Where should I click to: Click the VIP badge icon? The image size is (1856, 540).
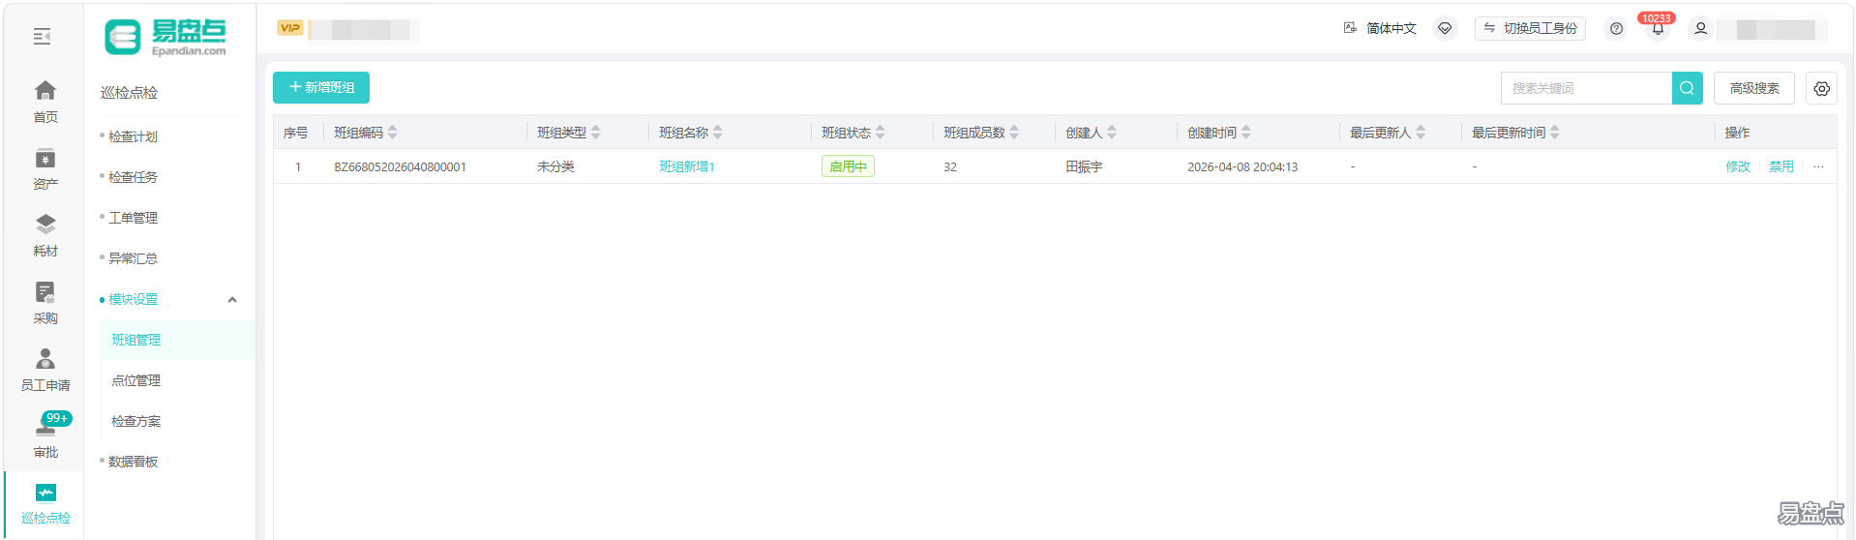[x=289, y=28]
